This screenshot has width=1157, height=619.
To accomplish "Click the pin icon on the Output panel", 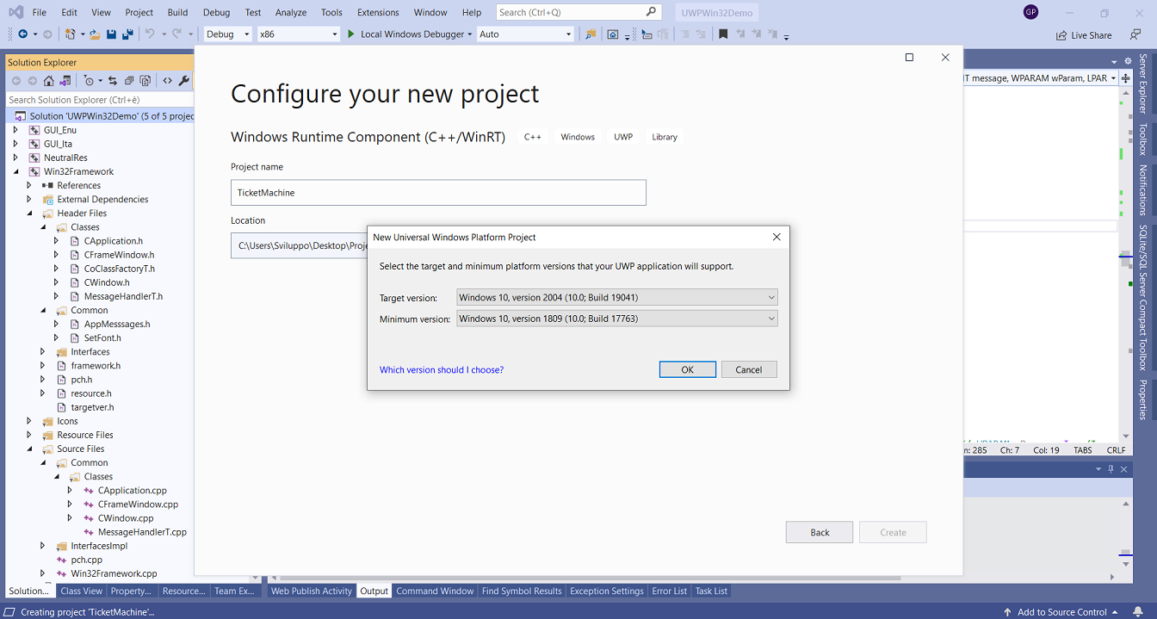I will coord(1111,469).
